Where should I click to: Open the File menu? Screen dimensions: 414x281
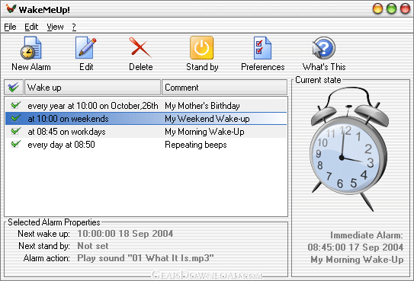(x=10, y=27)
